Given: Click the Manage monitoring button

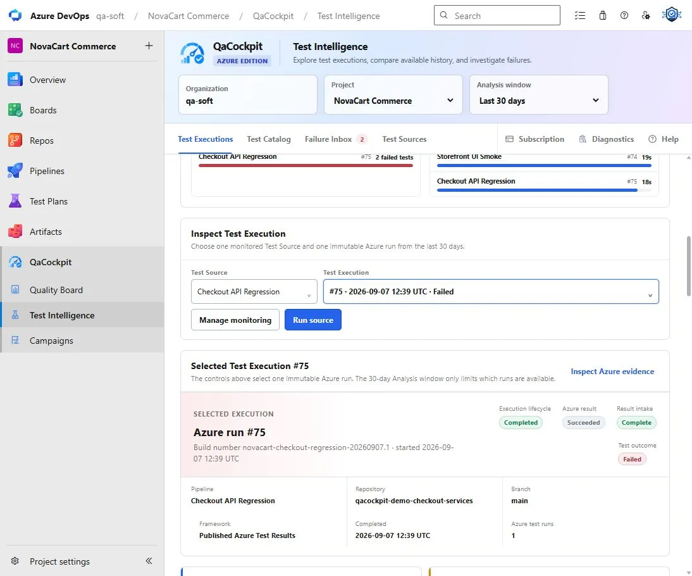Looking at the screenshot, I should pyautogui.click(x=235, y=320).
